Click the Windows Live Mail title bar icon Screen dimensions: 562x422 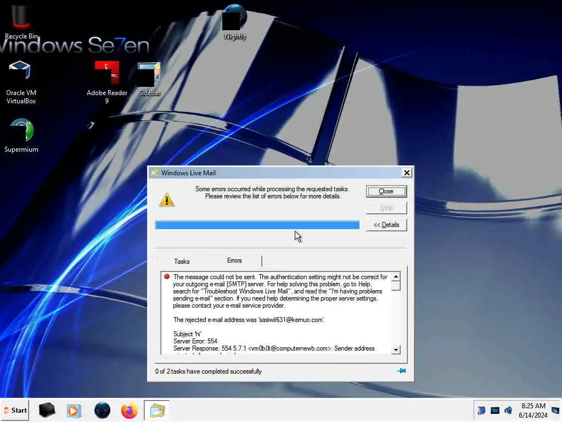[154, 173]
